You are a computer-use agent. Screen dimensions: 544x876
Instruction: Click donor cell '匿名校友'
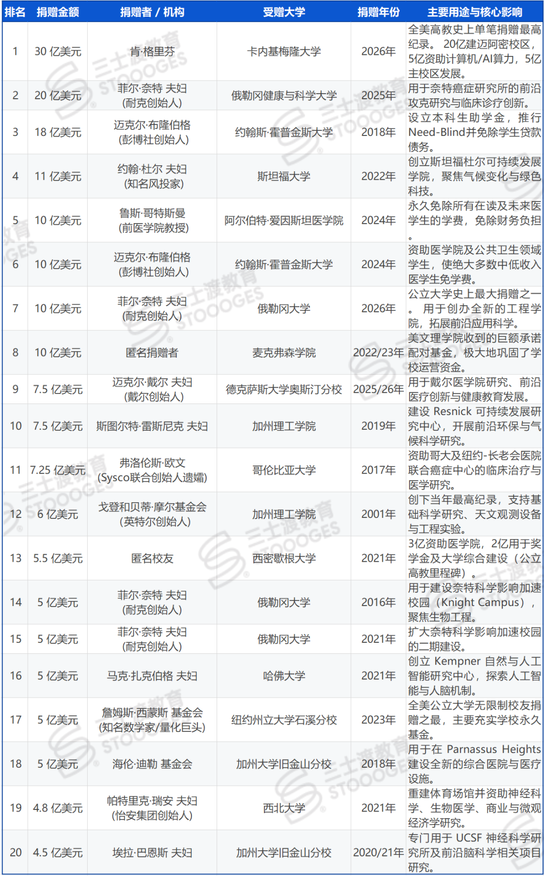152,558
